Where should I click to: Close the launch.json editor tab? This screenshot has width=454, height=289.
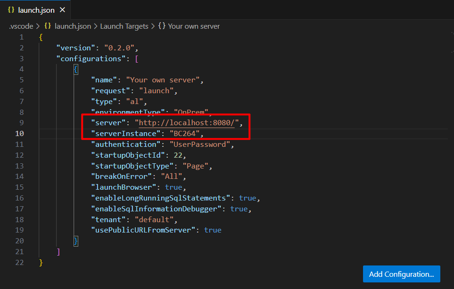pos(63,10)
